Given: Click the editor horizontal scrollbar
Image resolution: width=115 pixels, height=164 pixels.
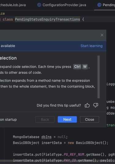Looking at the screenshot, I should (57, 161).
